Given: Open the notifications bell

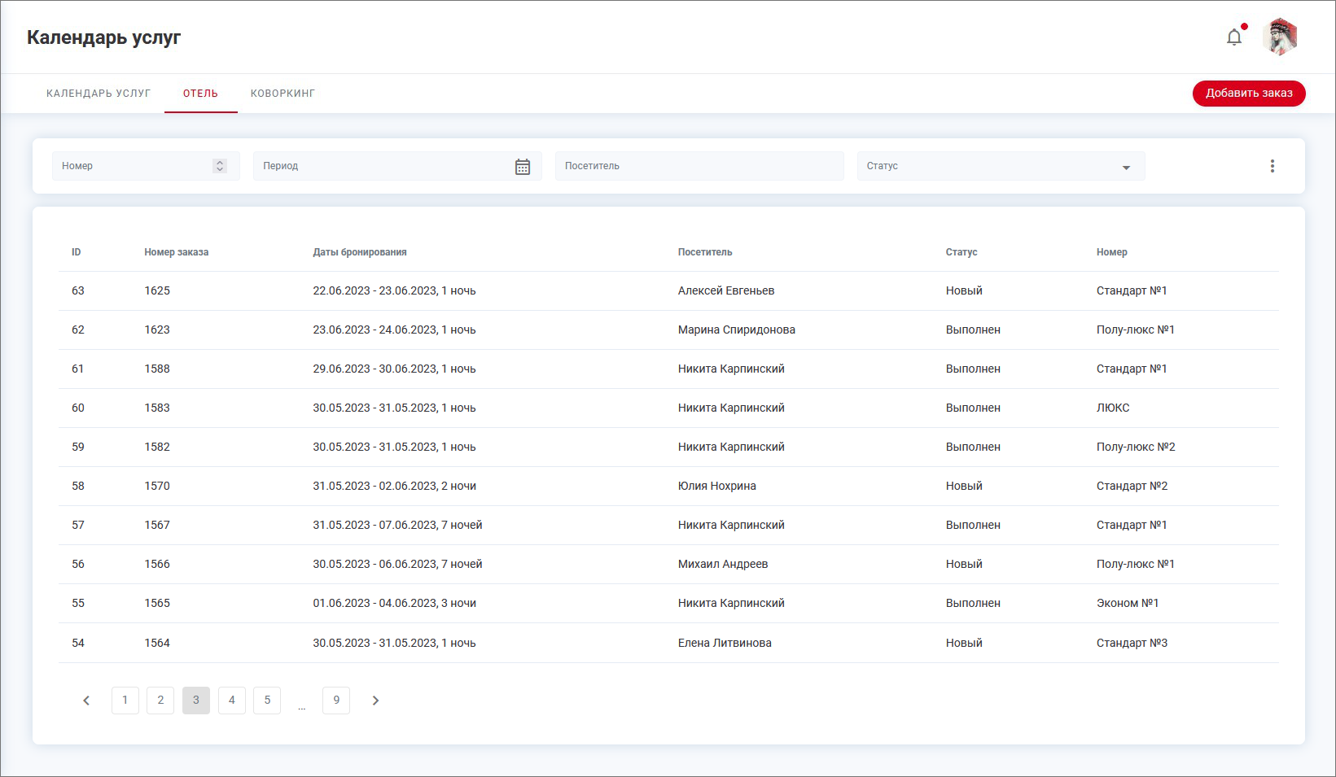Looking at the screenshot, I should click(1234, 37).
